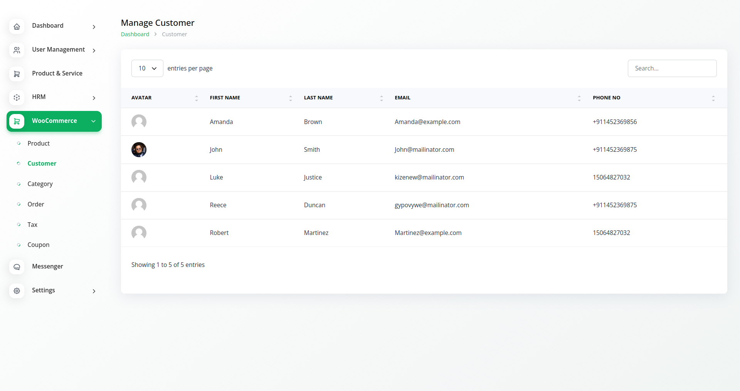The height and width of the screenshot is (391, 740).
Task: Click the Product & Service cart icon
Action: click(17, 74)
